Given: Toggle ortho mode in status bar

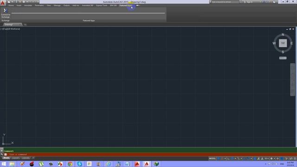Looking at the screenshot, I should click(229, 159).
